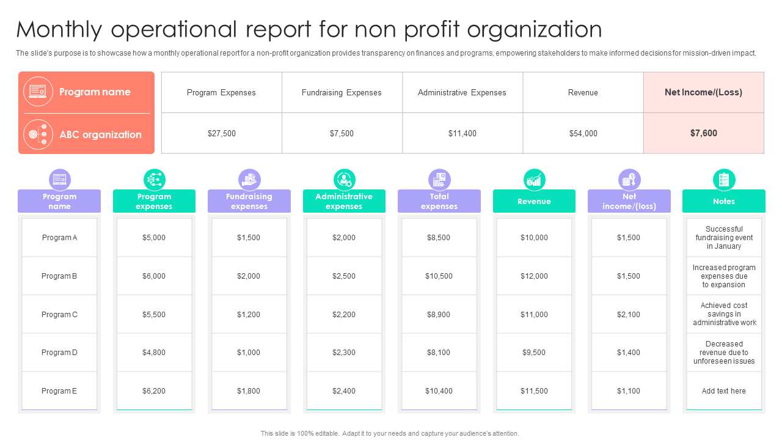Select the green Administrative expenses column header

tap(344, 201)
